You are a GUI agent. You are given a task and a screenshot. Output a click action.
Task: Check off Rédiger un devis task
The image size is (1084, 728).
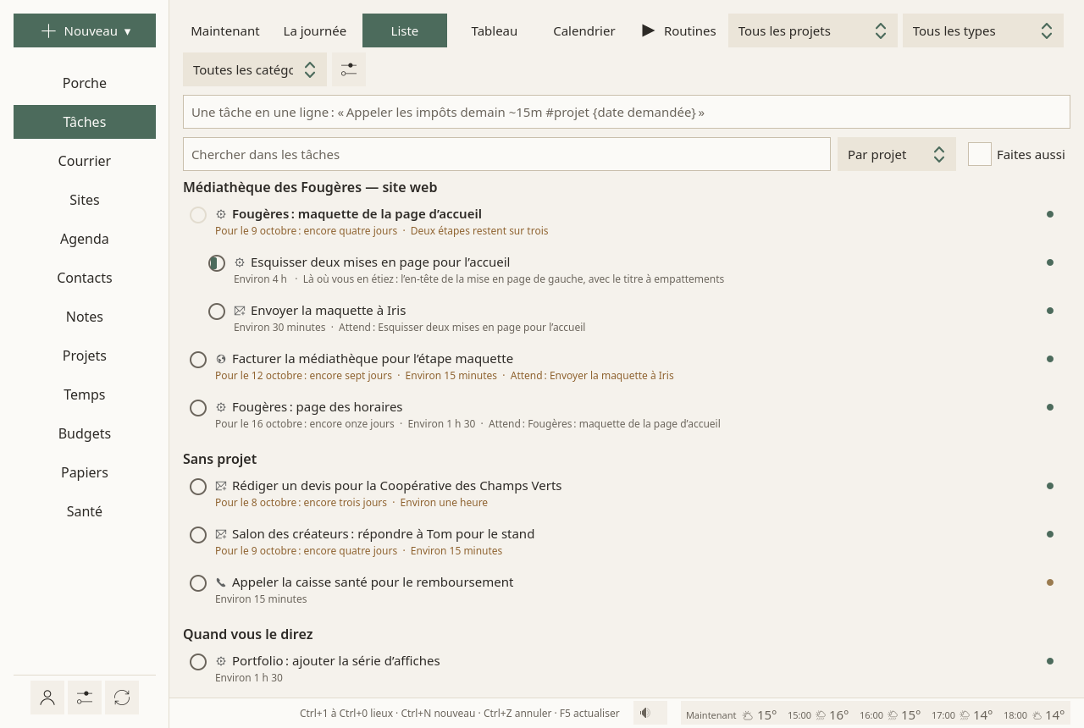(x=198, y=487)
